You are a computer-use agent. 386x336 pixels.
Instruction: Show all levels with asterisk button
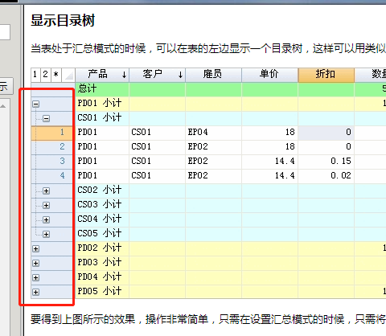(x=56, y=75)
